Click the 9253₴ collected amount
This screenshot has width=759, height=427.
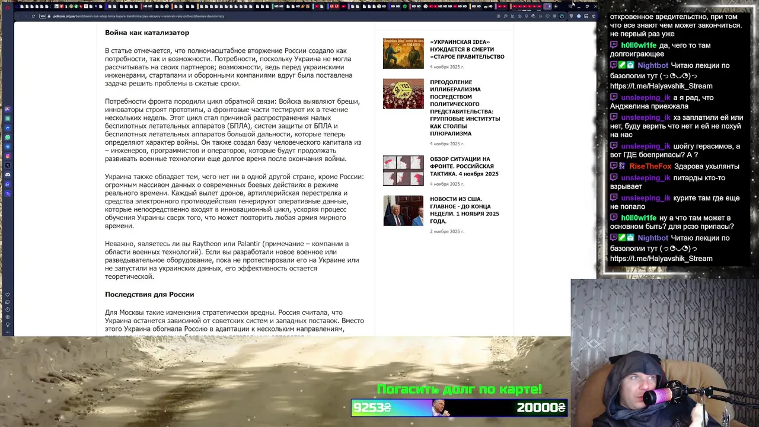[x=372, y=407]
